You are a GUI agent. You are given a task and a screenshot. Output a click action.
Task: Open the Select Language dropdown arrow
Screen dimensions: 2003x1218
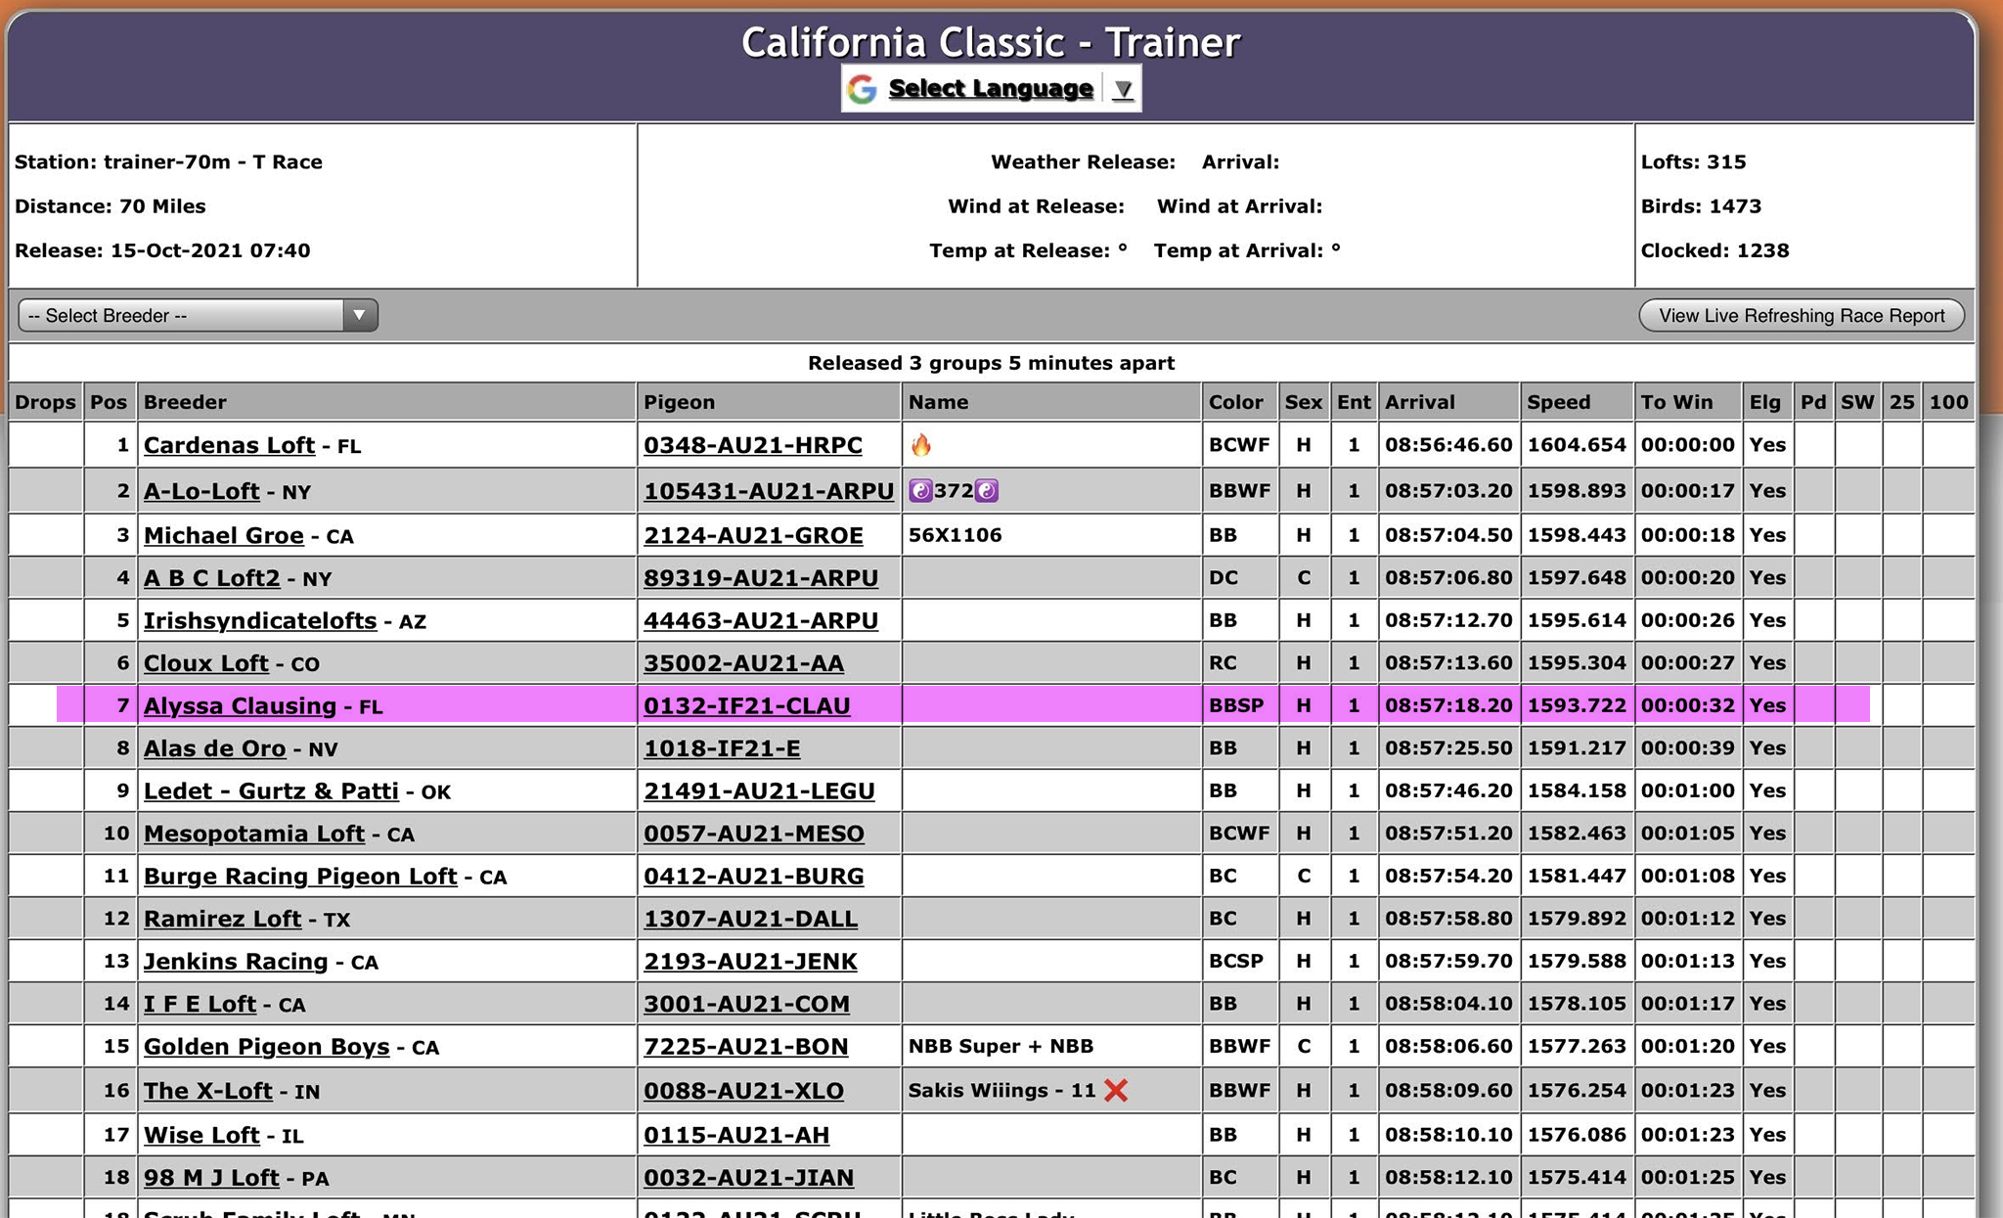1123,90
